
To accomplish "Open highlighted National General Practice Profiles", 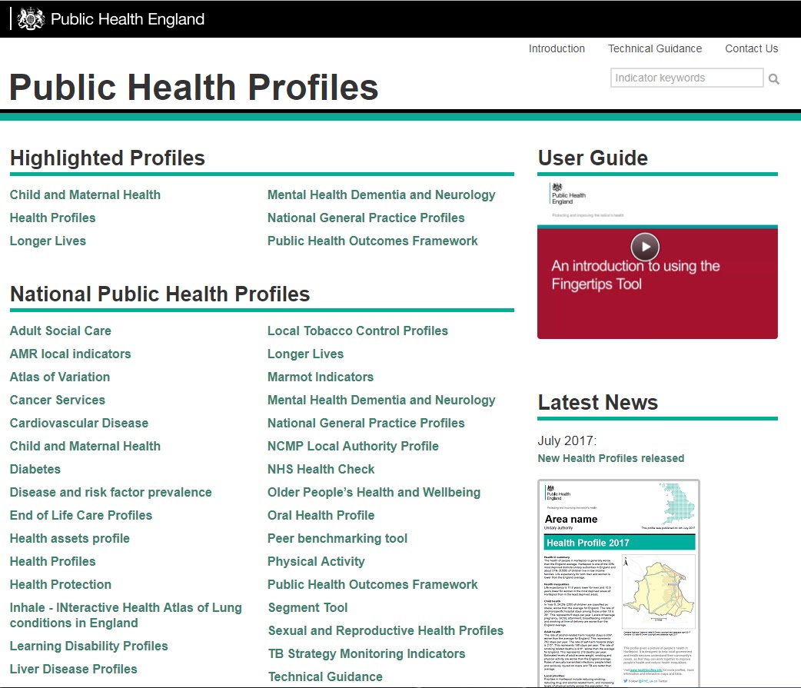I will 366,218.
